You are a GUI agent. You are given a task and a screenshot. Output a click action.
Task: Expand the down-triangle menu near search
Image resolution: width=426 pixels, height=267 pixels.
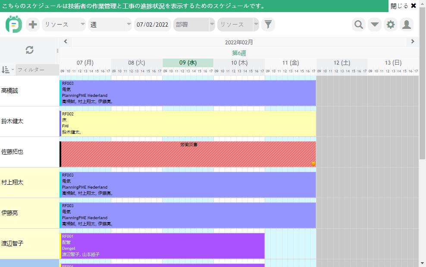click(375, 25)
